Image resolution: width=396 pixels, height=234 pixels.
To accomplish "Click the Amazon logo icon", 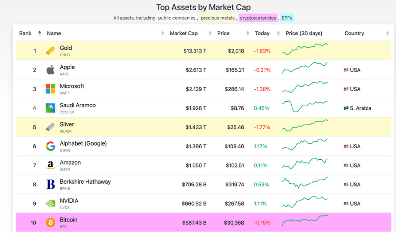I will click(50, 165).
